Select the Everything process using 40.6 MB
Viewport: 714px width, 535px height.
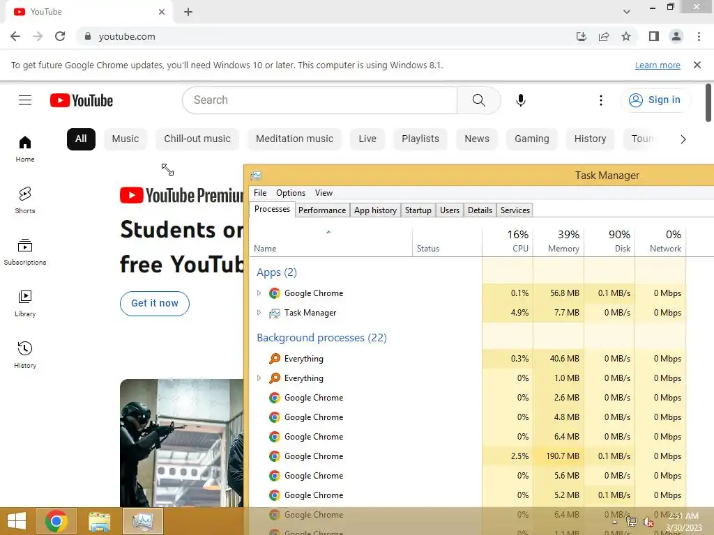pos(468,359)
